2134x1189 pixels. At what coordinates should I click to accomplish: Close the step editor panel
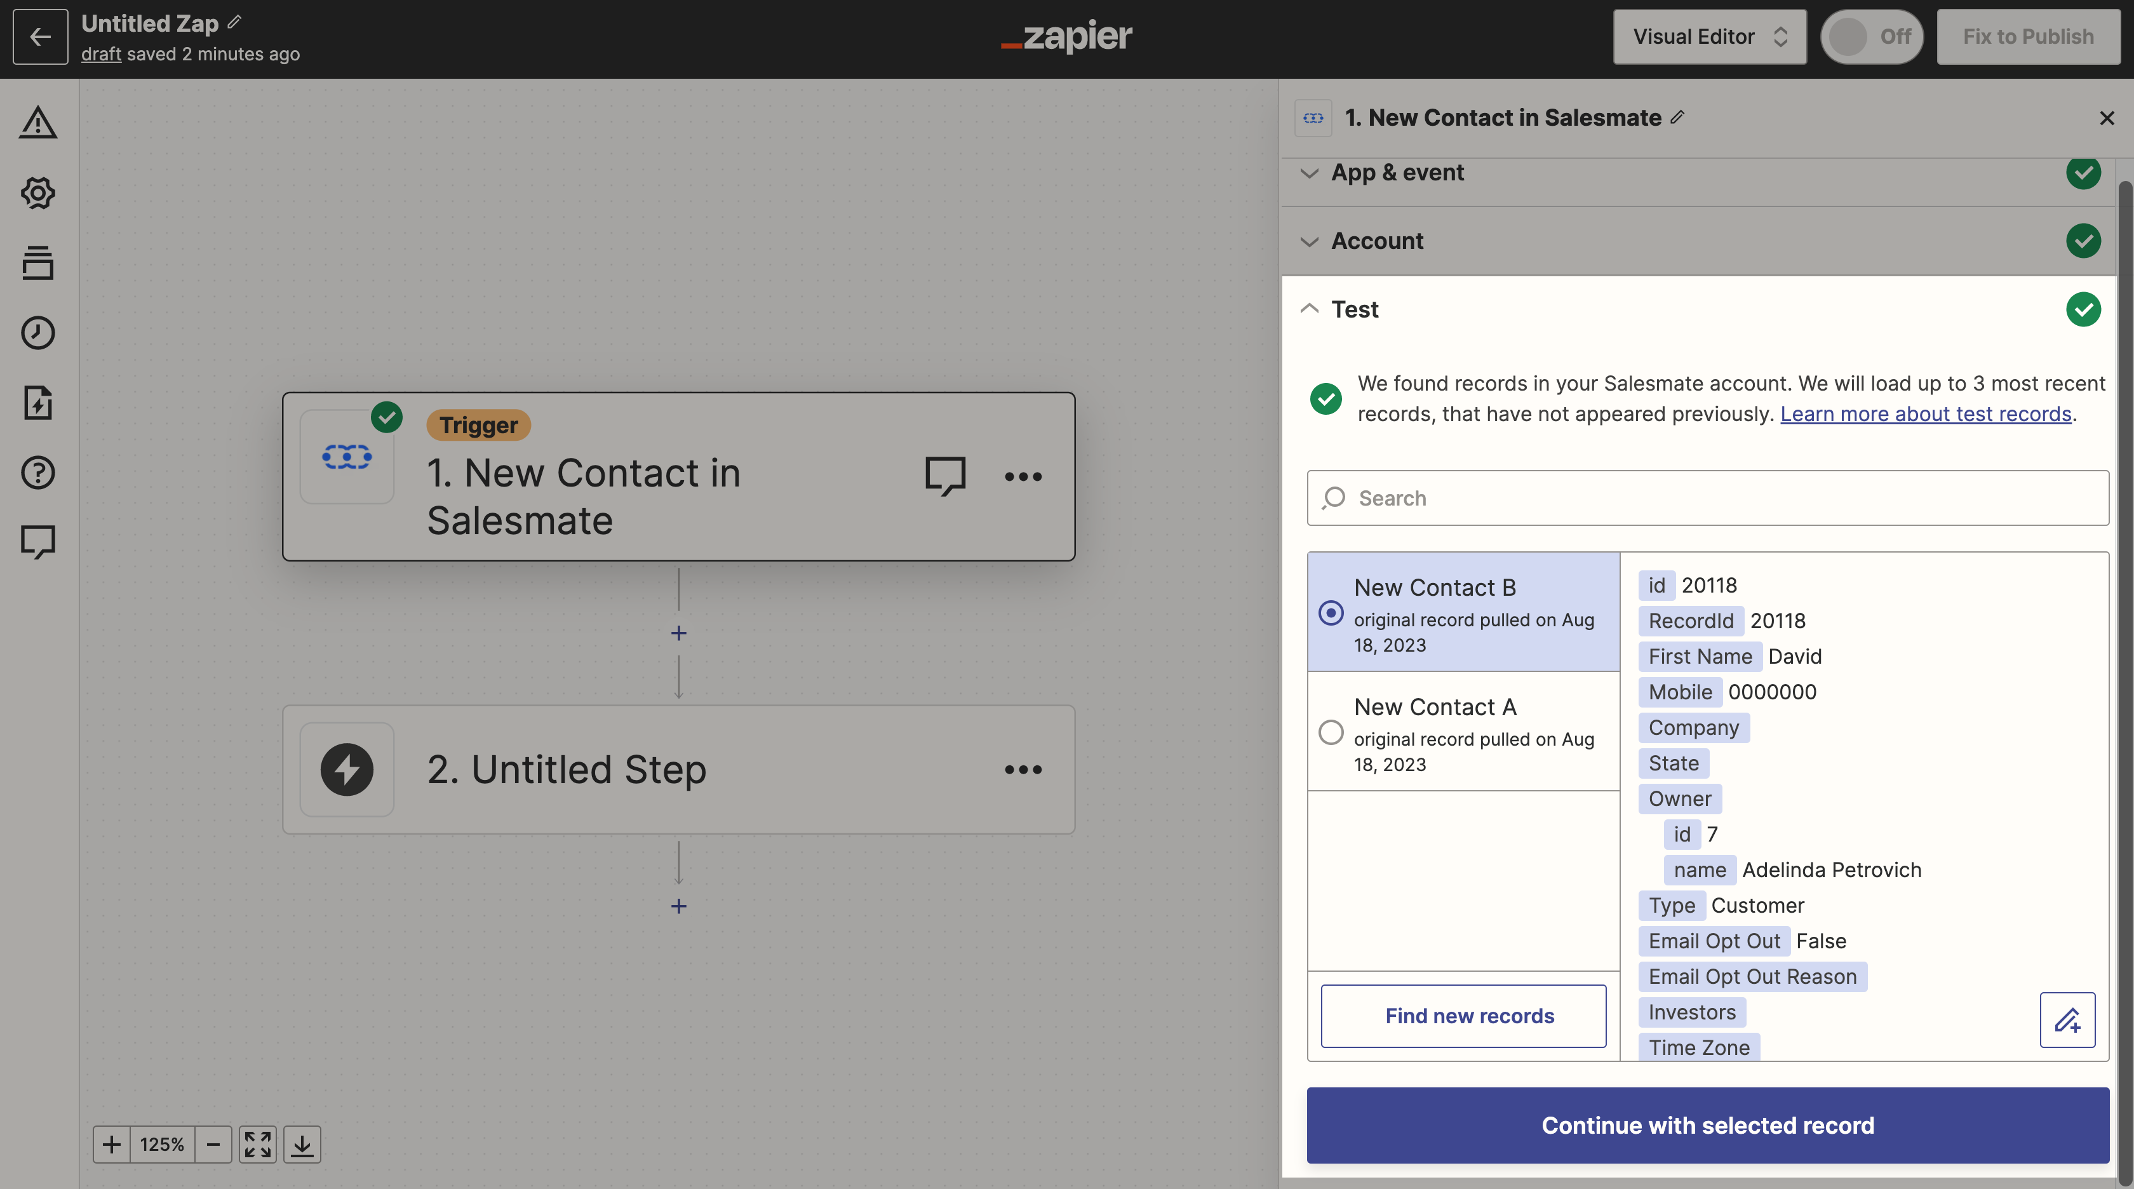point(2107,118)
